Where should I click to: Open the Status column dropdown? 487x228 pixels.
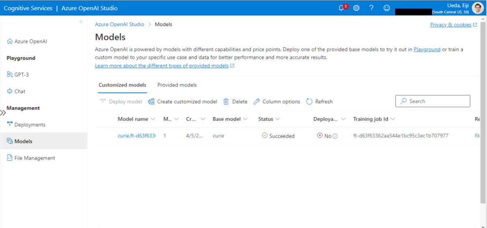[278, 119]
